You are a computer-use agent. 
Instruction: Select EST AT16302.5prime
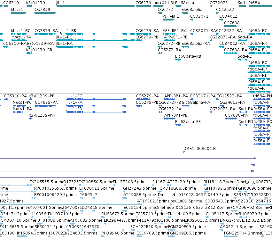coord(153,201)
